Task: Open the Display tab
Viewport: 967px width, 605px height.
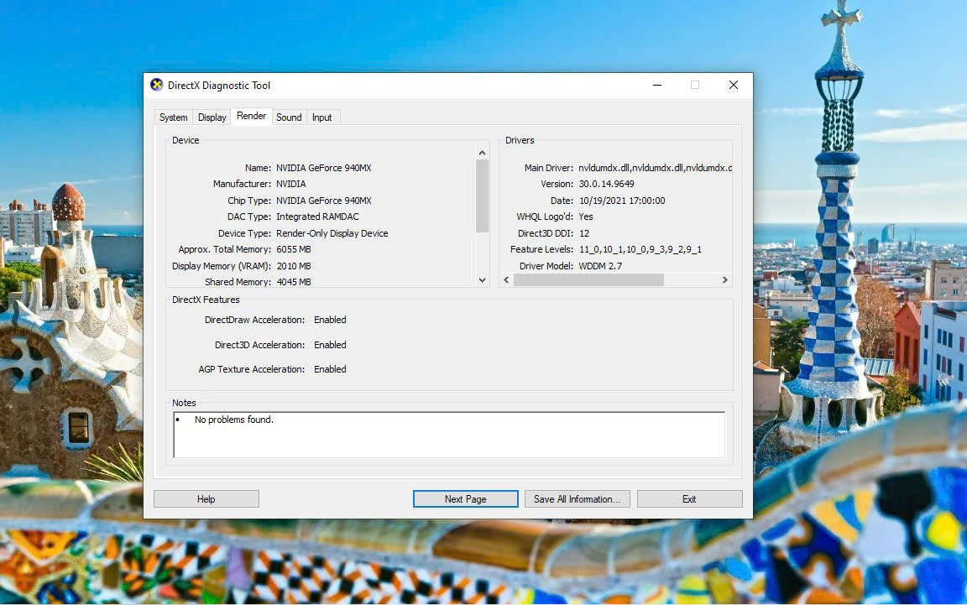Action: coord(212,117)
